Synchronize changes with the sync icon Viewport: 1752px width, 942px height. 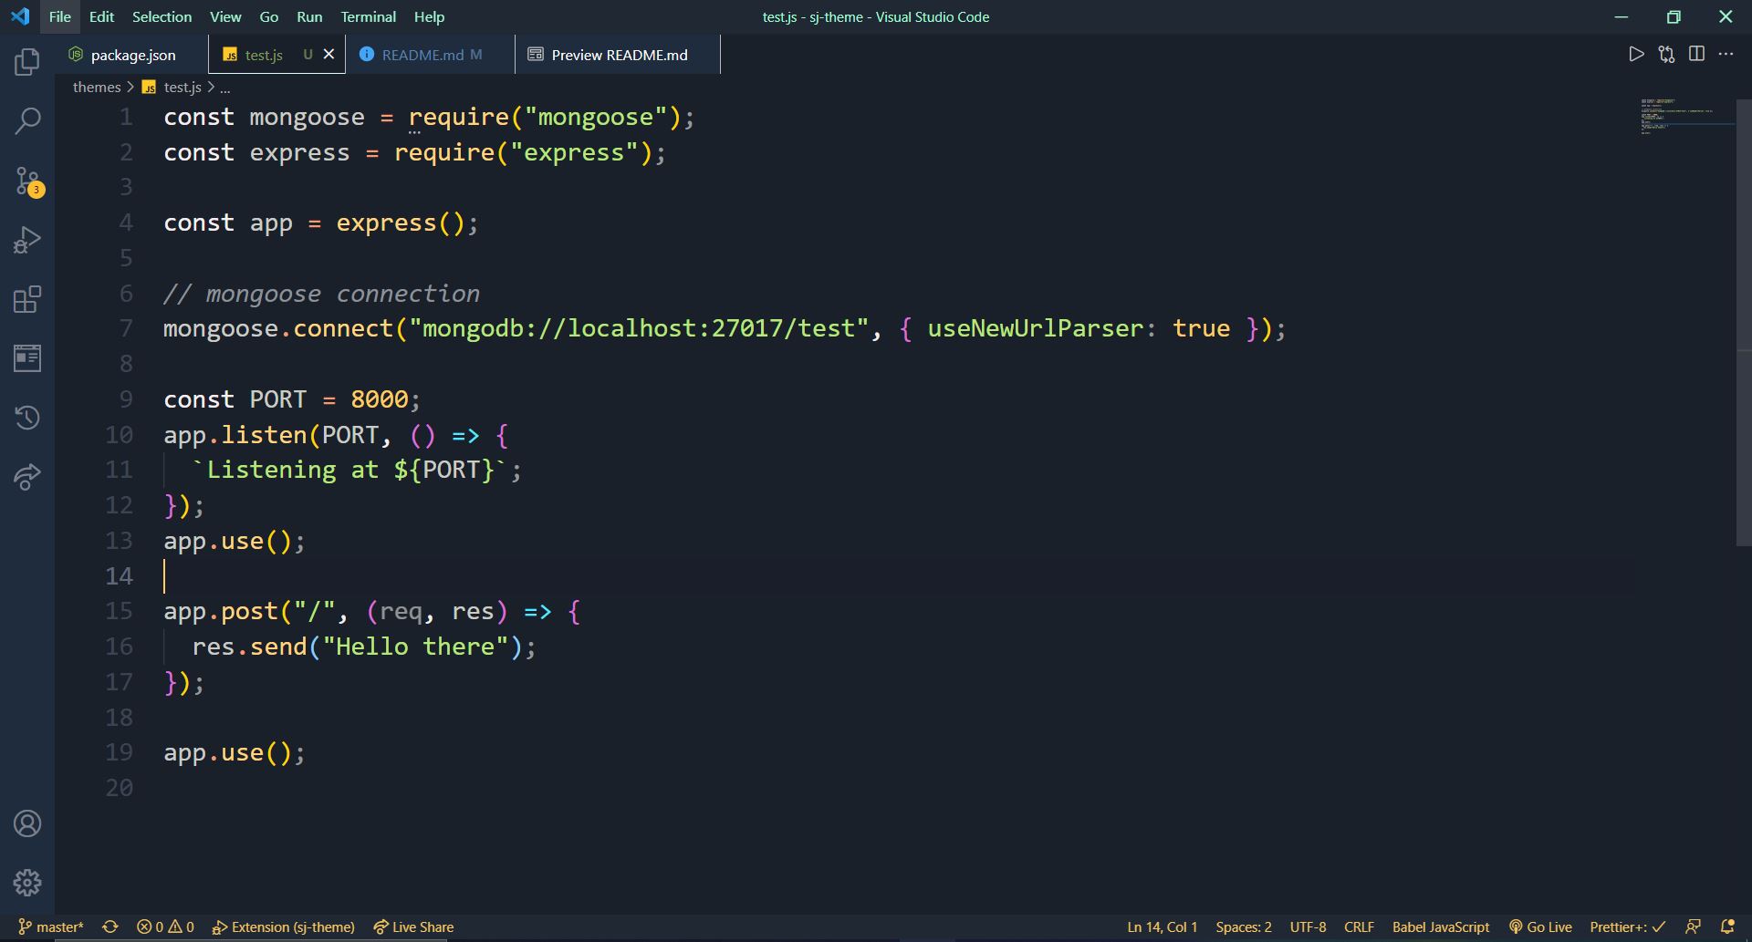tap(110, 926)
